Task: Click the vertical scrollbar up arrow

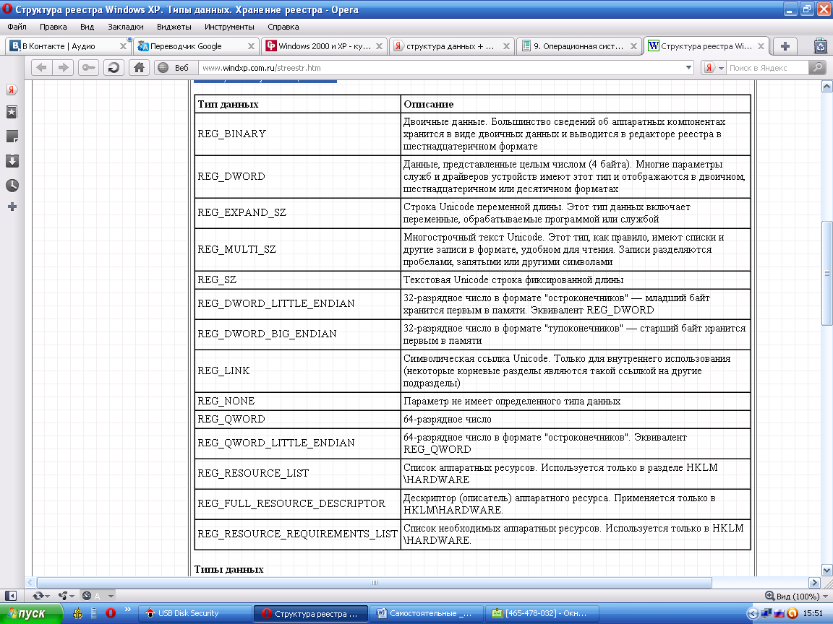Action: (826, 86)
